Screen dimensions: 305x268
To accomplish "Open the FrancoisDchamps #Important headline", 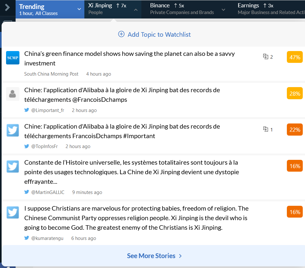I will 122,131.
